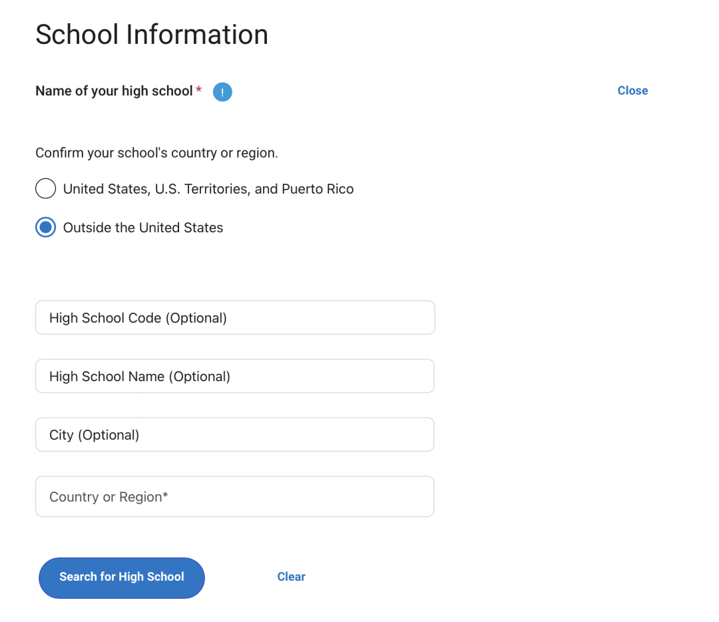Image resolution: width=719 pixels, height=622 pixels.
Task: Clear the high school search form
Action: [291, 577]
